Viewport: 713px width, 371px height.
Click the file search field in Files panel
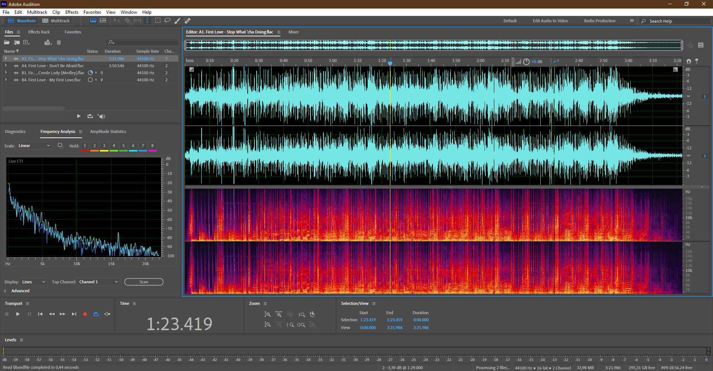pyautogui.click(x=142, y=42)
